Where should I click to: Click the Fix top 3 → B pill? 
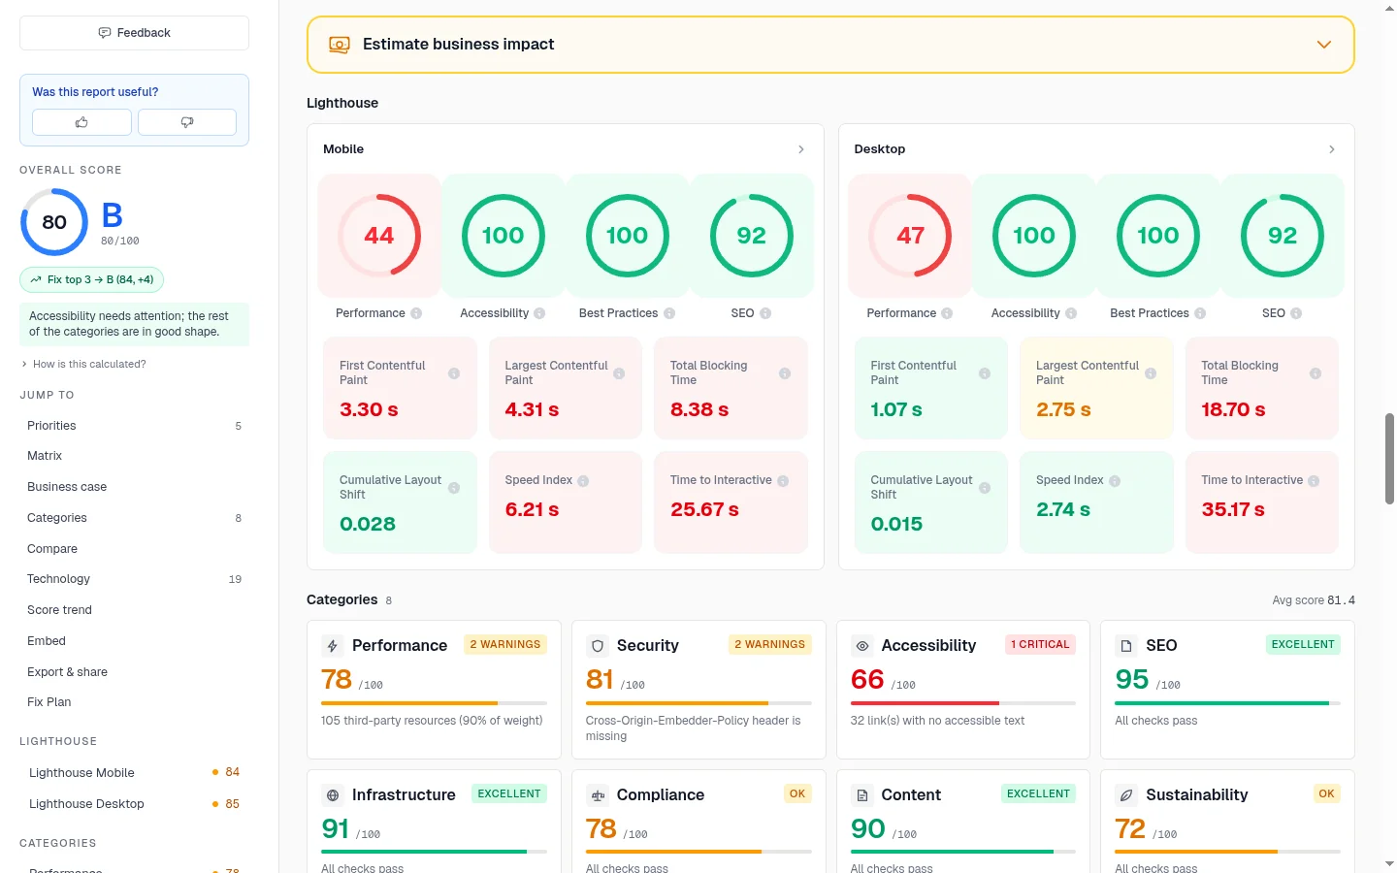pyautogui.click(x=92, y=279)
